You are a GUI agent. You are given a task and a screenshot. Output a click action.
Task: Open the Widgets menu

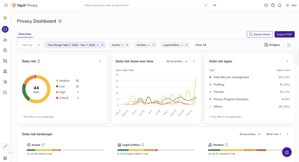pos(272,45)
